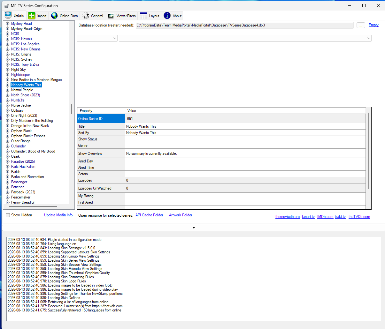Click the Online Series ID property row
The image size is (385, 329).
[x=221, y=119]
